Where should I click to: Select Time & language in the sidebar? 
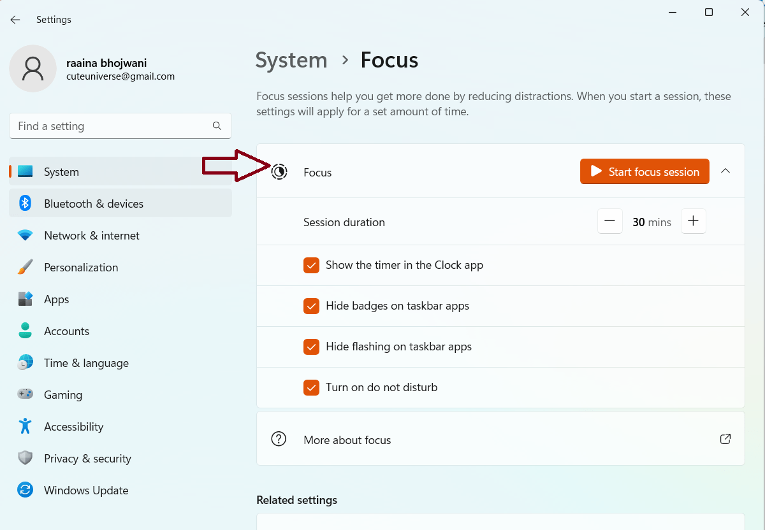coord(86,362)
